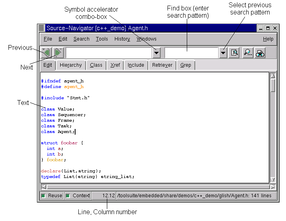
Task: Click the line '#define agent_h'
Action: click(x=62, y=87)
